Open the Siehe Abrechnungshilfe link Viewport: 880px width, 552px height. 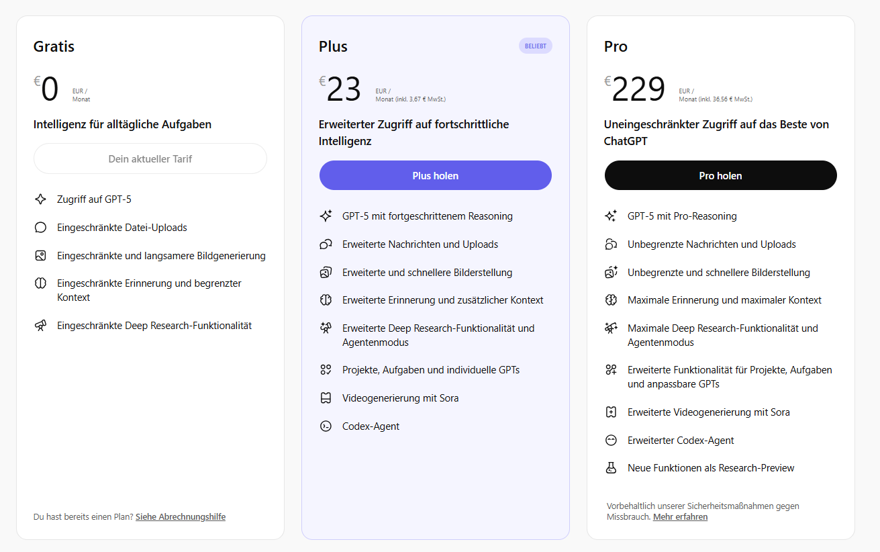pyautogui.click(x=180, y=516)
